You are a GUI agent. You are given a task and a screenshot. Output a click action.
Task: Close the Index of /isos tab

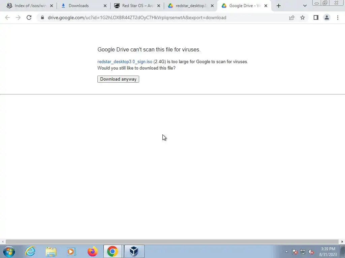click(52, 6)
